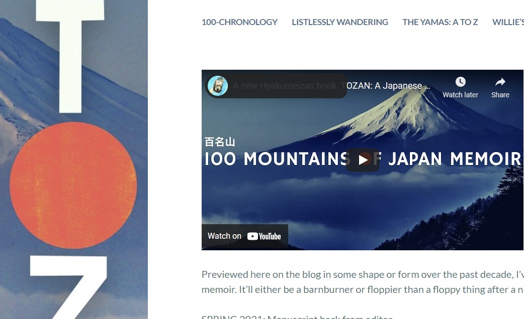This screenshot has height=319, width=524.
Task: Open the channel avatar in video header
Action: tap(218, 86)
